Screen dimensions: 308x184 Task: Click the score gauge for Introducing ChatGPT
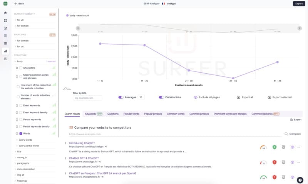263,148
